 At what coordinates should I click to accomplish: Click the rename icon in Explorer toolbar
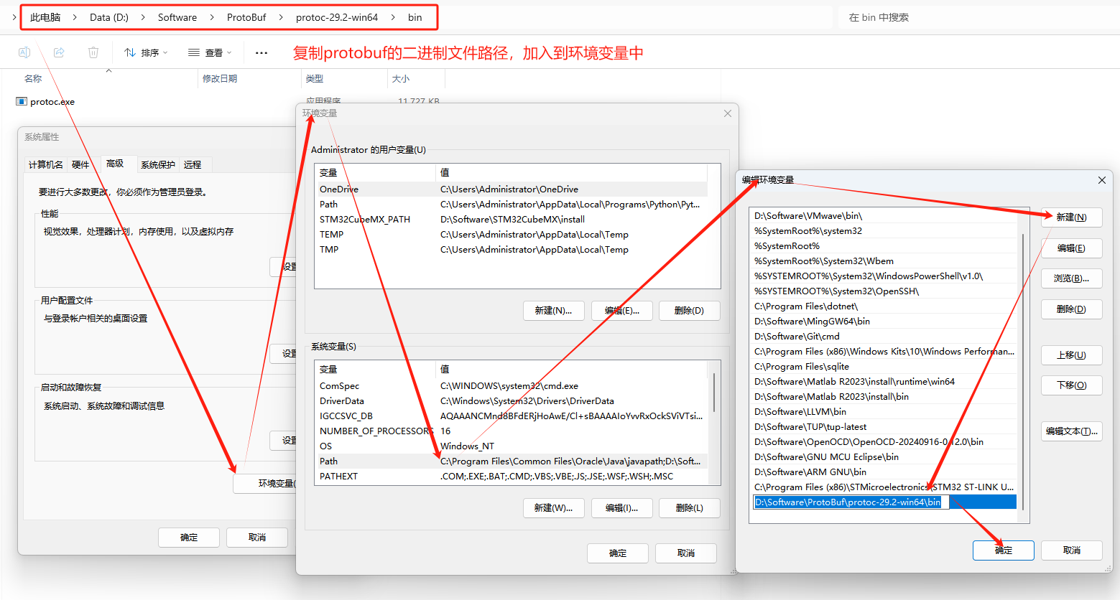24,52
